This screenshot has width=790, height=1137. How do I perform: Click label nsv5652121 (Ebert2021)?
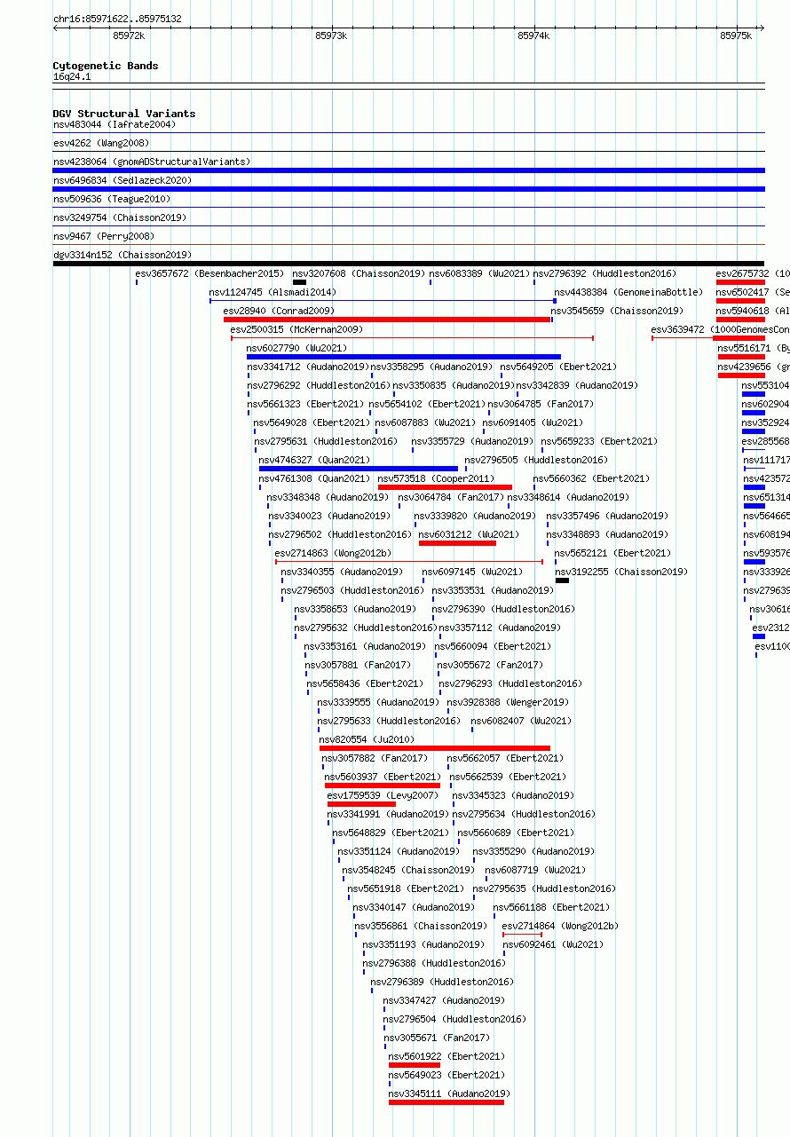(613, 553)
